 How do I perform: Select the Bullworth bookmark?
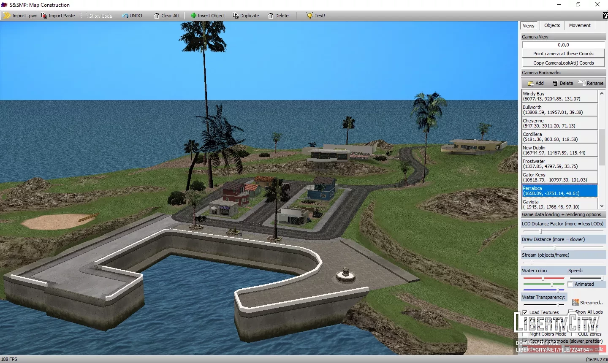(560, 110)
